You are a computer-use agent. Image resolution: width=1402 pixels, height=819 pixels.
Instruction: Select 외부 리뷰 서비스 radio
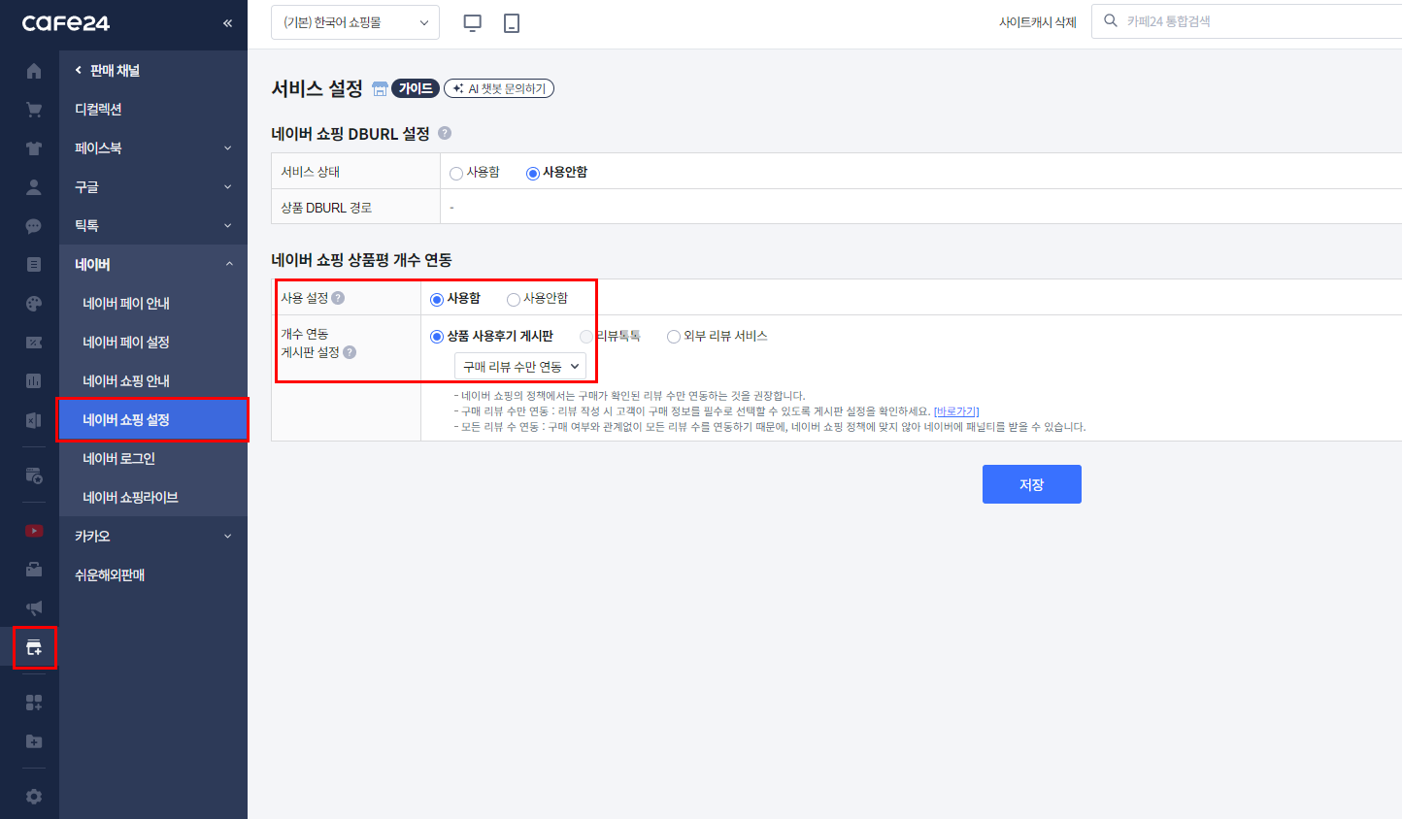[x=674, y=337]
